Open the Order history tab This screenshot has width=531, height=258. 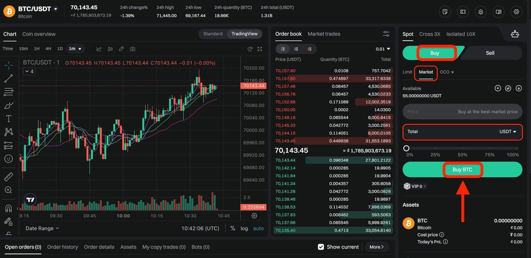(x=62, y=247)
